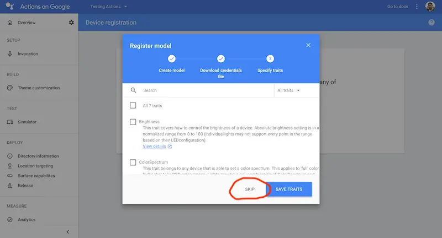The width and height of the screenshot is (442, 238).
Task: Click the Actions on Google logo icon
Action: (x=9, y=6)
